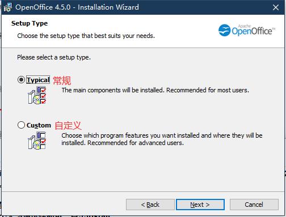Image resolution: width=286 pixels, height=217 pixels.
Task: Click the 'Please select a setup type' text
Action: click(x=54, y=57)
